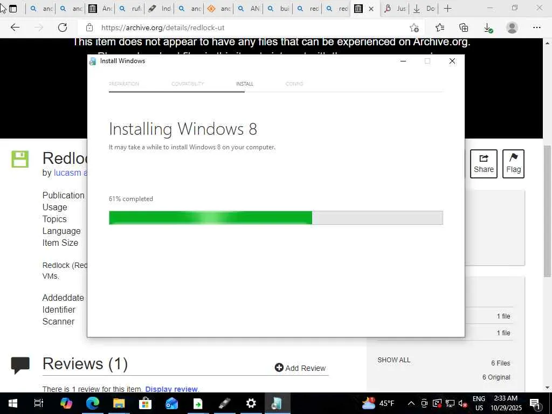The height and width of the screenshot is (414, 552).
Task: Open Microsoft Store taskbar icon
Action: pos(145,403)
